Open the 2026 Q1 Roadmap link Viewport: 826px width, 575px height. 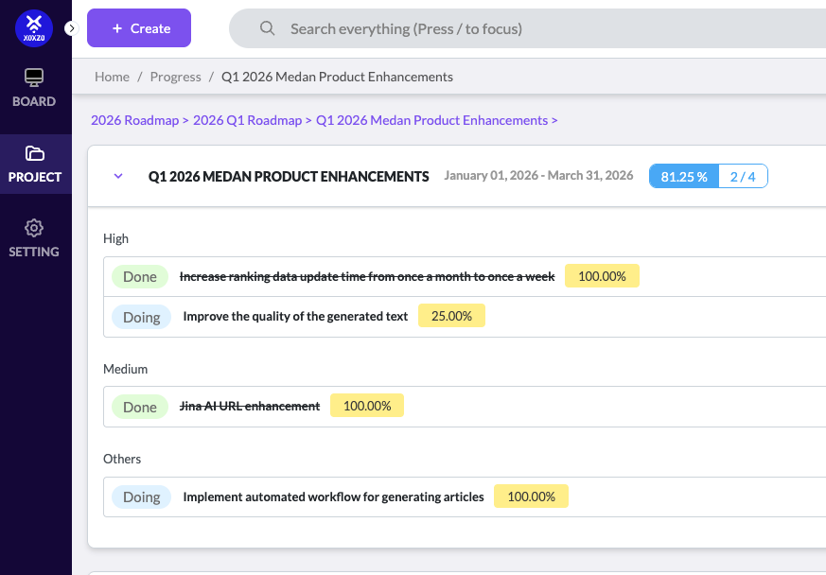(x=248, y=121)
